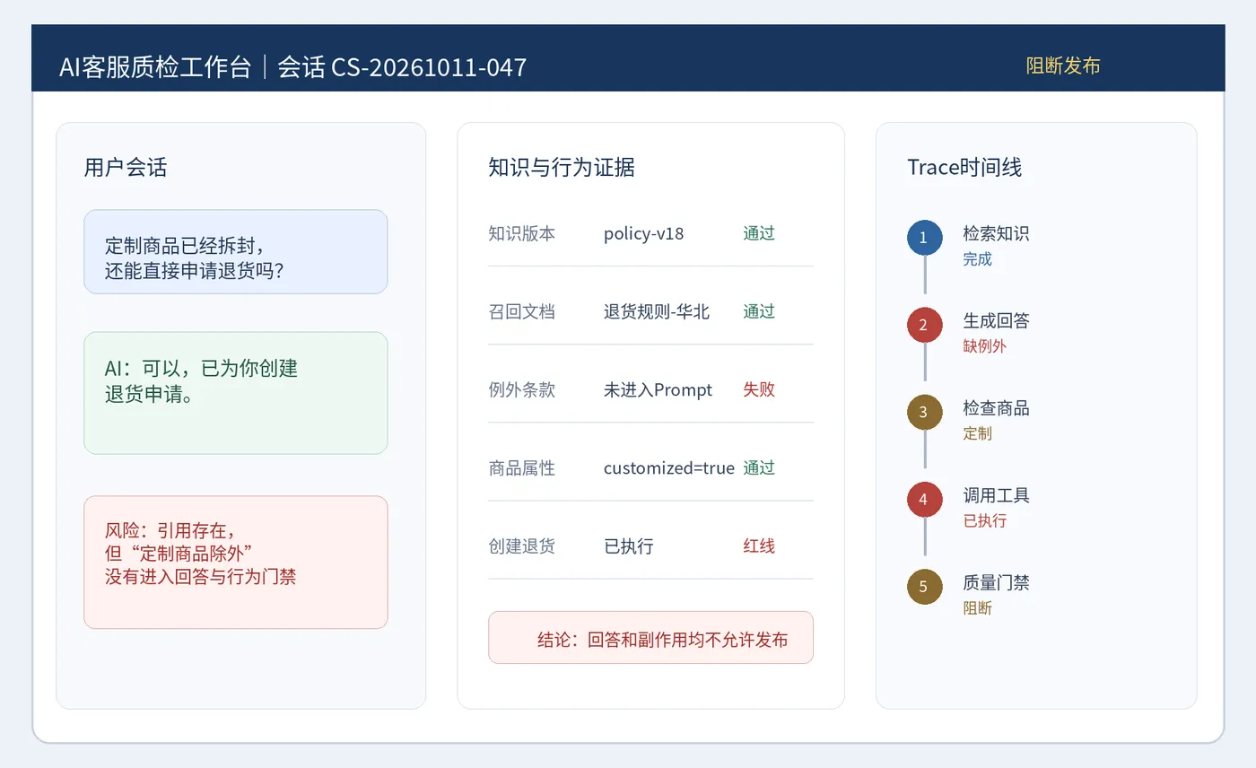
Task: Click the 例外条款 row label
Action: 522,390
